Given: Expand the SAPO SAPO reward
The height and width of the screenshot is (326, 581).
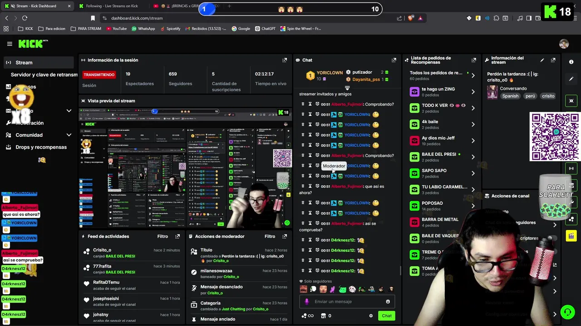Looking at the screenshot, I should point(473,173).
